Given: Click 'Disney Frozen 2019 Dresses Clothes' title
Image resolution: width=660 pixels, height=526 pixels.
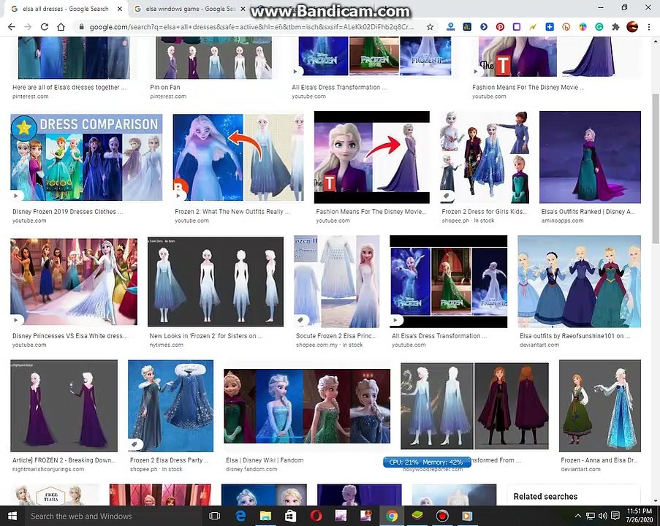Looking at the screenshot, I should click(x=67, y=212).
